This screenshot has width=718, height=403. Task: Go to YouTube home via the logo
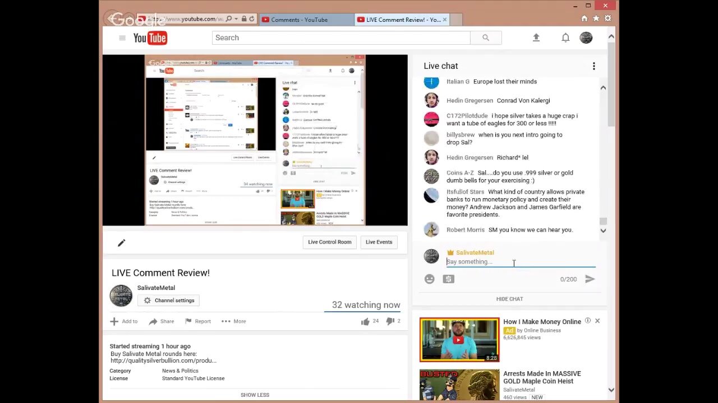click(150, 38)
